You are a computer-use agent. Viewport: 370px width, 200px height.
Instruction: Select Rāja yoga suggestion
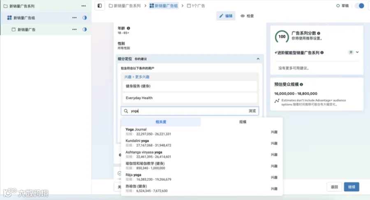tap(202, 177)
